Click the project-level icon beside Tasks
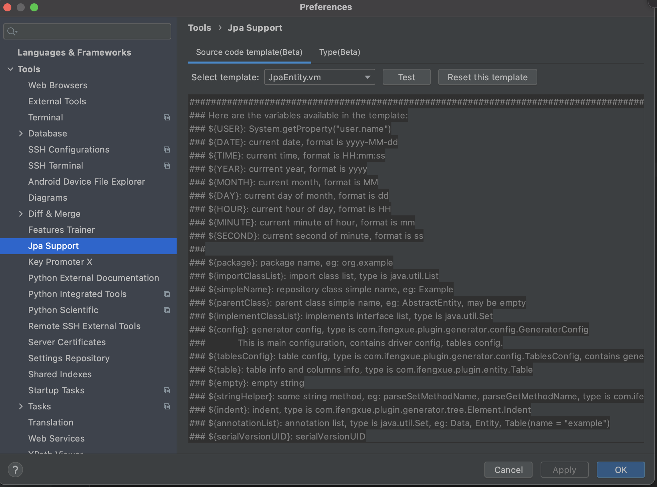 pyautogui.click(x=167, y=406)
